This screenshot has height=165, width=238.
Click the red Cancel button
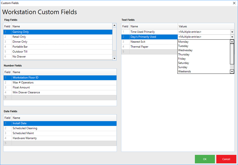click(226, 159)
